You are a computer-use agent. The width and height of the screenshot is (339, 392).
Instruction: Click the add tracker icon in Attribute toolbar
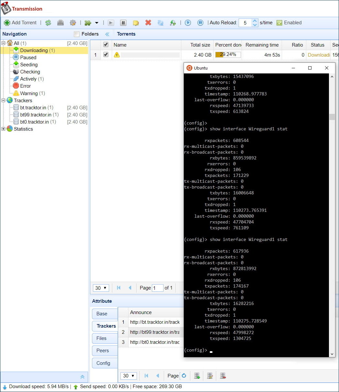tap(197, 376)
